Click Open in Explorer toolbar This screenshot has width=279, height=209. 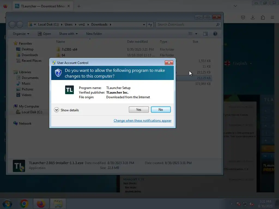pyautogui.click(x=44, y=33)
